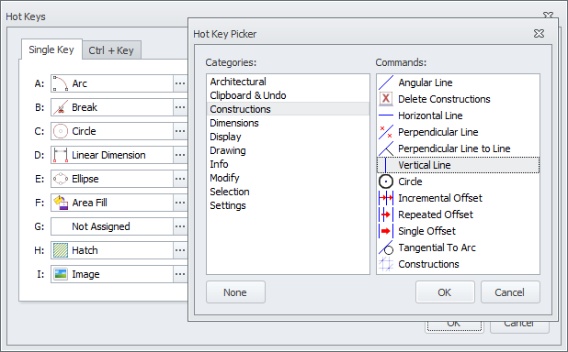This screenshot has height=352, width=568.
Task: Select the Settings category
Action: [x=288, y=205]
